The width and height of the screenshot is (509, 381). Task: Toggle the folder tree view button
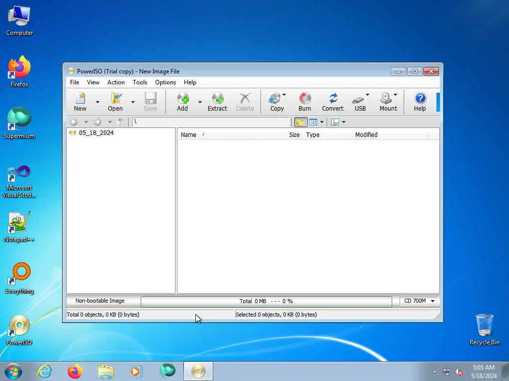tap(300, 122)
